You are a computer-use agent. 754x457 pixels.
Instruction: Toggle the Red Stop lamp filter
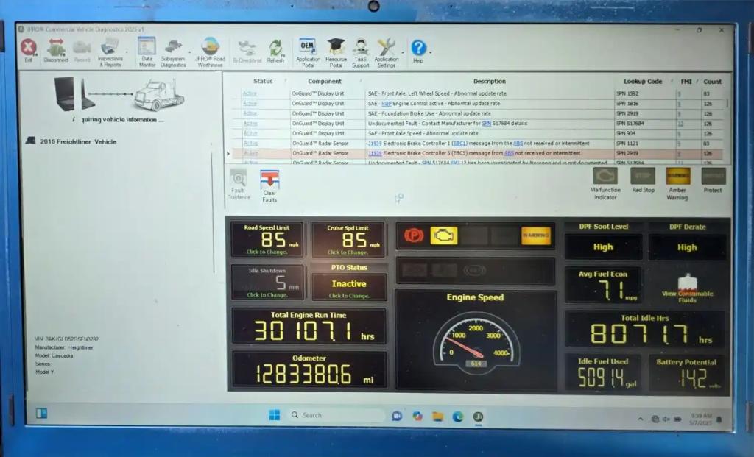click(x=642, y=177)
